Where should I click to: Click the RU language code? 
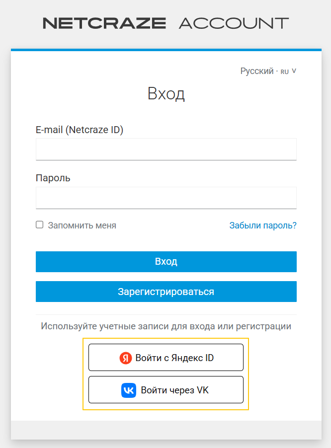[x=285, y=72]
